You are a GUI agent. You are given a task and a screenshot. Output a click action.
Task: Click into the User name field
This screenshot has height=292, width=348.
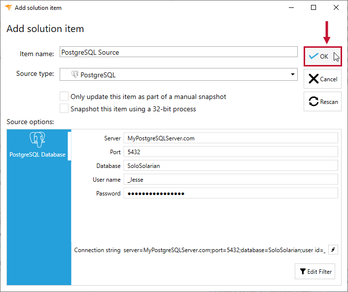pos(231,179)
